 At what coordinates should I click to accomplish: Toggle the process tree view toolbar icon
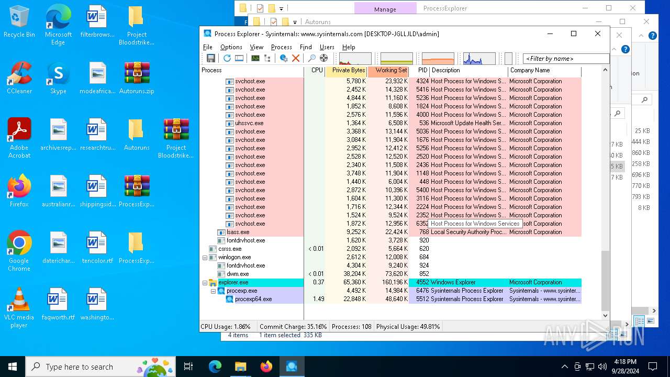click(267, 58)
